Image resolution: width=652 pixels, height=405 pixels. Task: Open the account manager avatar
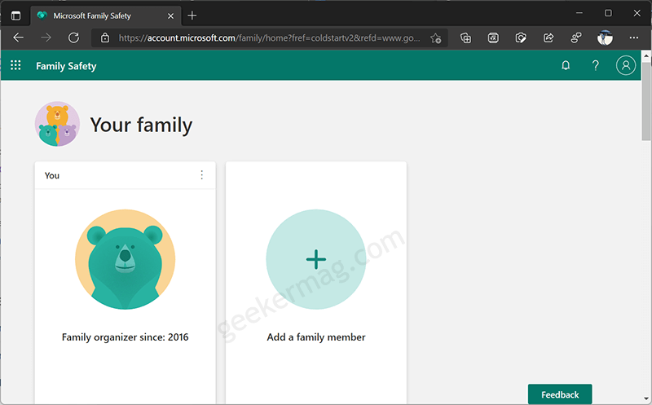[625, 65]
